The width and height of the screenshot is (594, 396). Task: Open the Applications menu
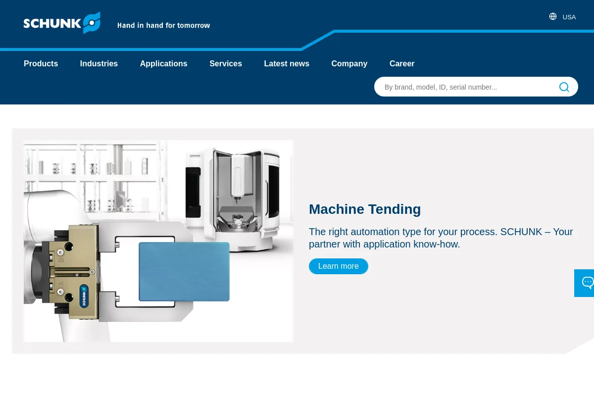tap(163, 63)
